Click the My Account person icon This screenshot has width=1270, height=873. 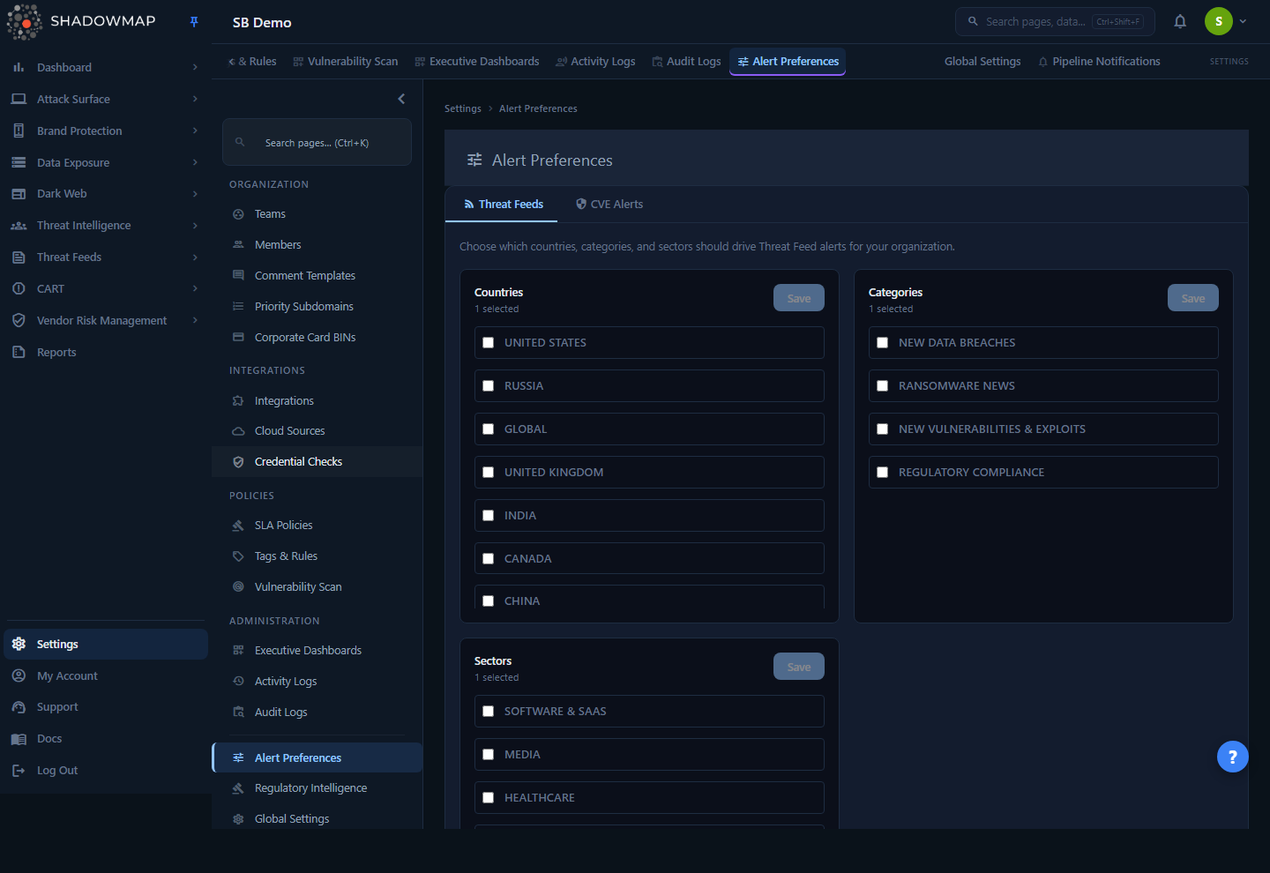(19, 675)
